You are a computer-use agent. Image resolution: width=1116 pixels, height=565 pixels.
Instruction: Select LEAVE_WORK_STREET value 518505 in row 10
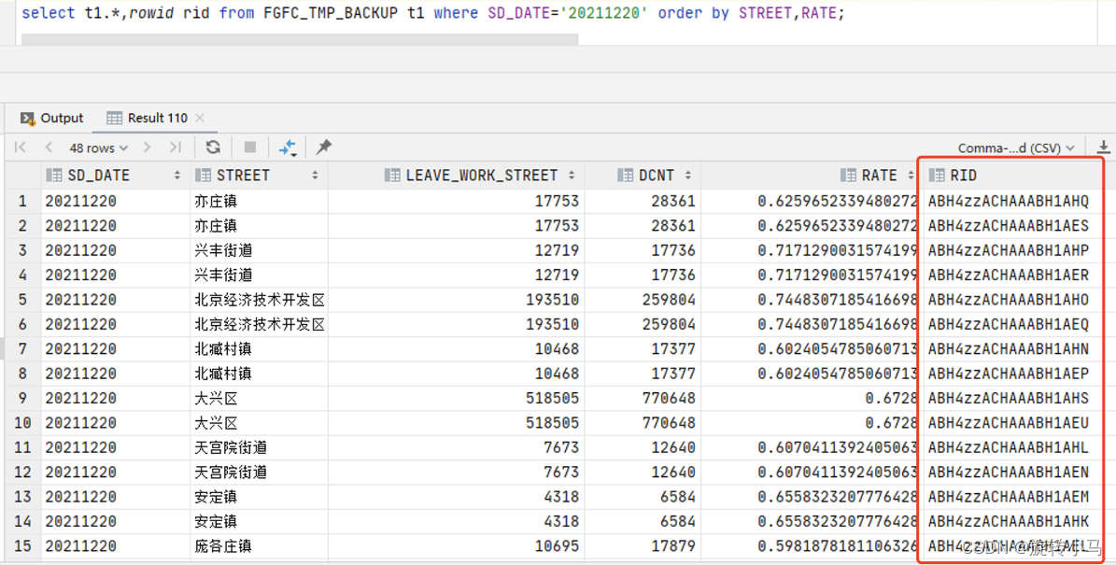click(x=457, y=423)
